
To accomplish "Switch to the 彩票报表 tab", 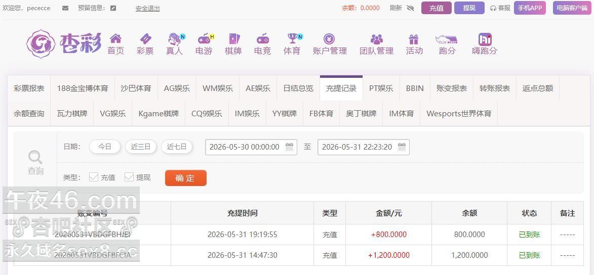I will (29, 88).
